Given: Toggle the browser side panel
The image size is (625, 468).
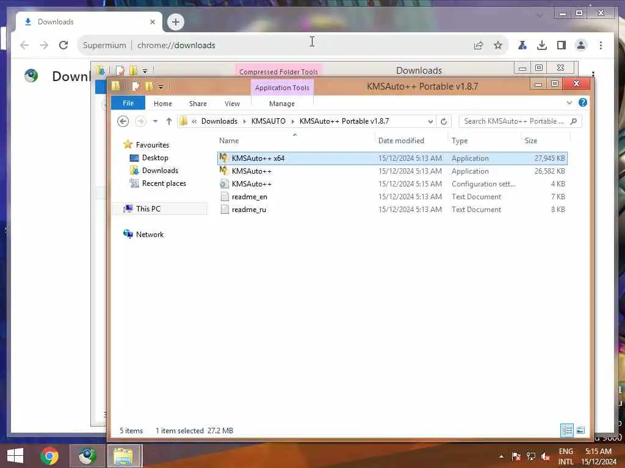Looking at the screenshot, I should [x=562, y=45].
